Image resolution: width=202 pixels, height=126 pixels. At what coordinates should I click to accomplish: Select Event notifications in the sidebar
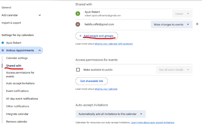click(17, 91)
